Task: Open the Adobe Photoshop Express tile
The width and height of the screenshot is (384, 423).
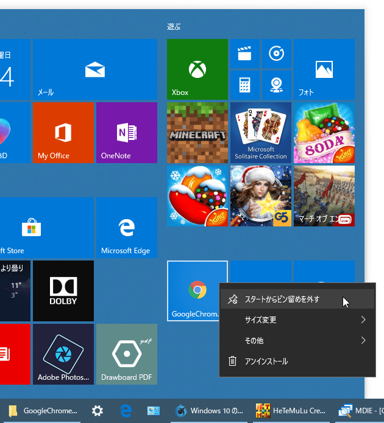Action: 63,354
